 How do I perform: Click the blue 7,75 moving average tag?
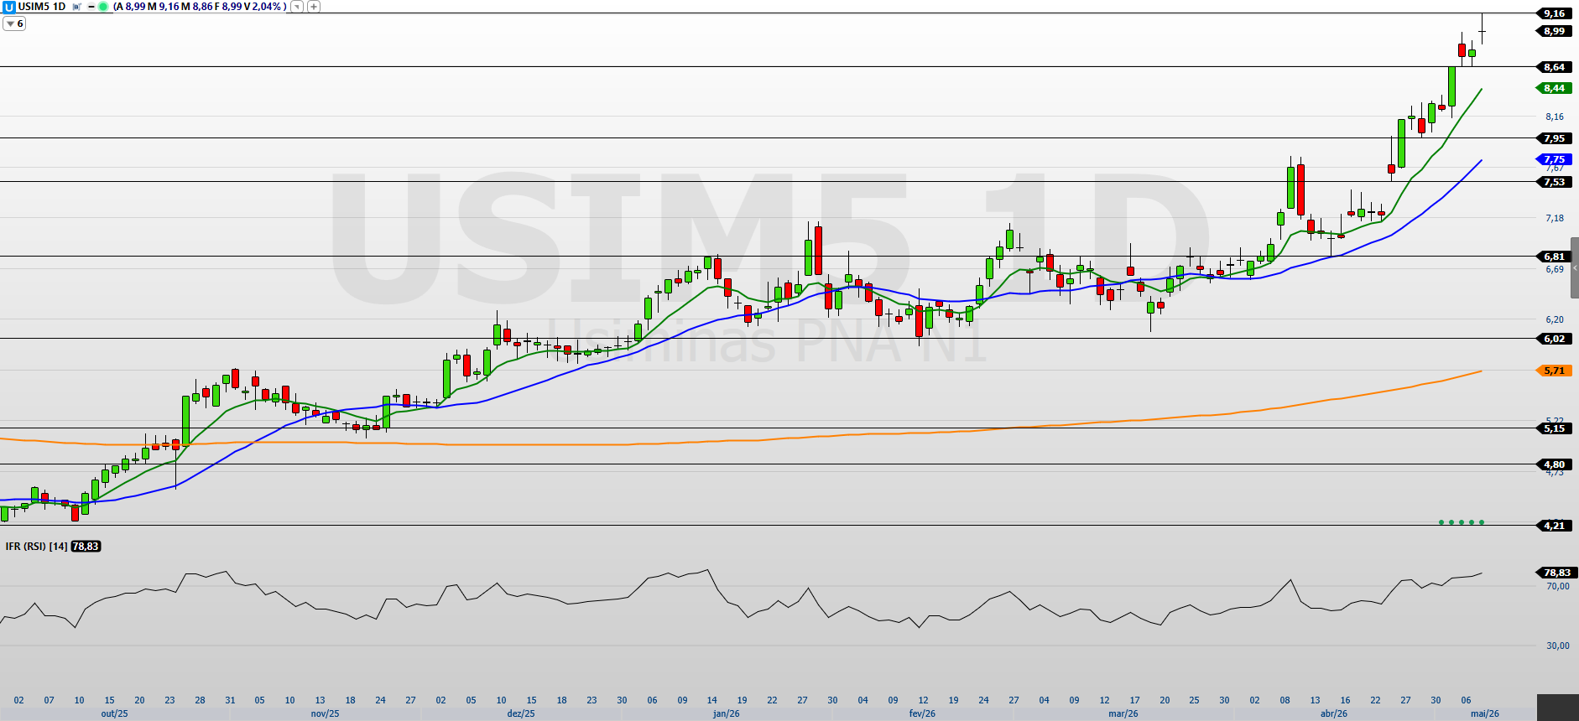point(1555,159)
